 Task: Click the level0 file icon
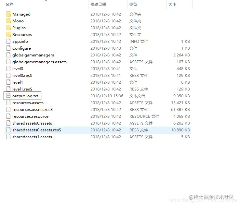(8, 68)
